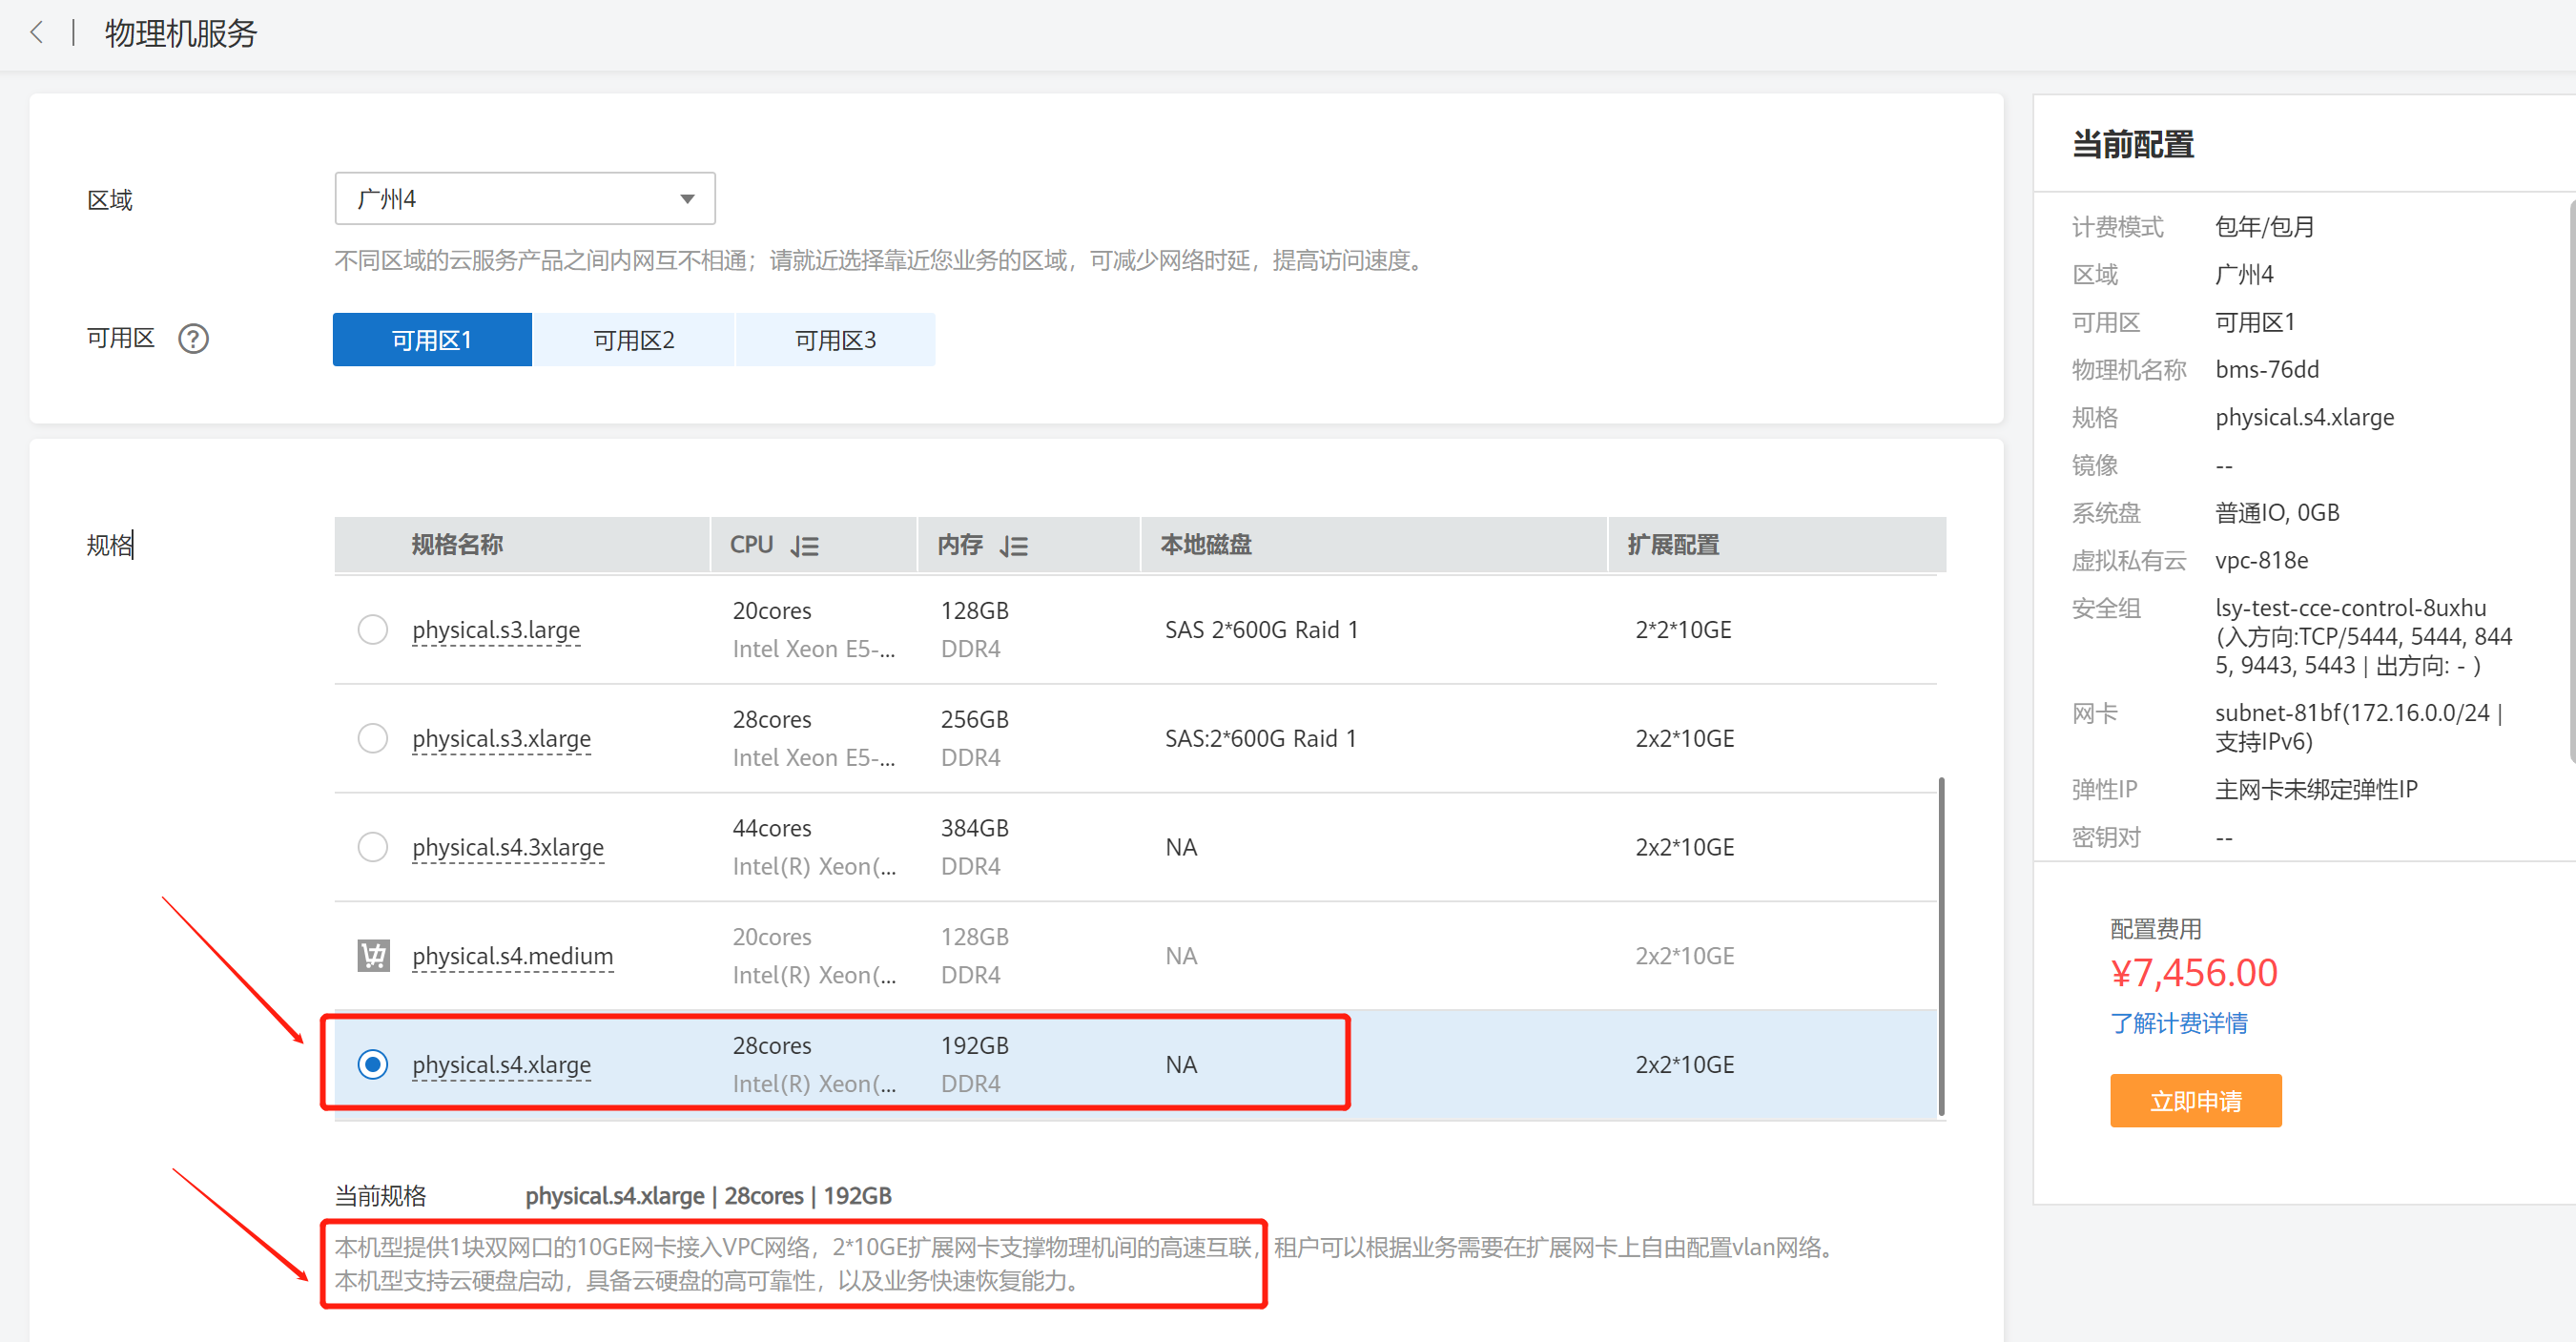This screenshot has height=1342, width=2576.
Task: Click the 规格名称 column header
Action: tap(457, 545)
